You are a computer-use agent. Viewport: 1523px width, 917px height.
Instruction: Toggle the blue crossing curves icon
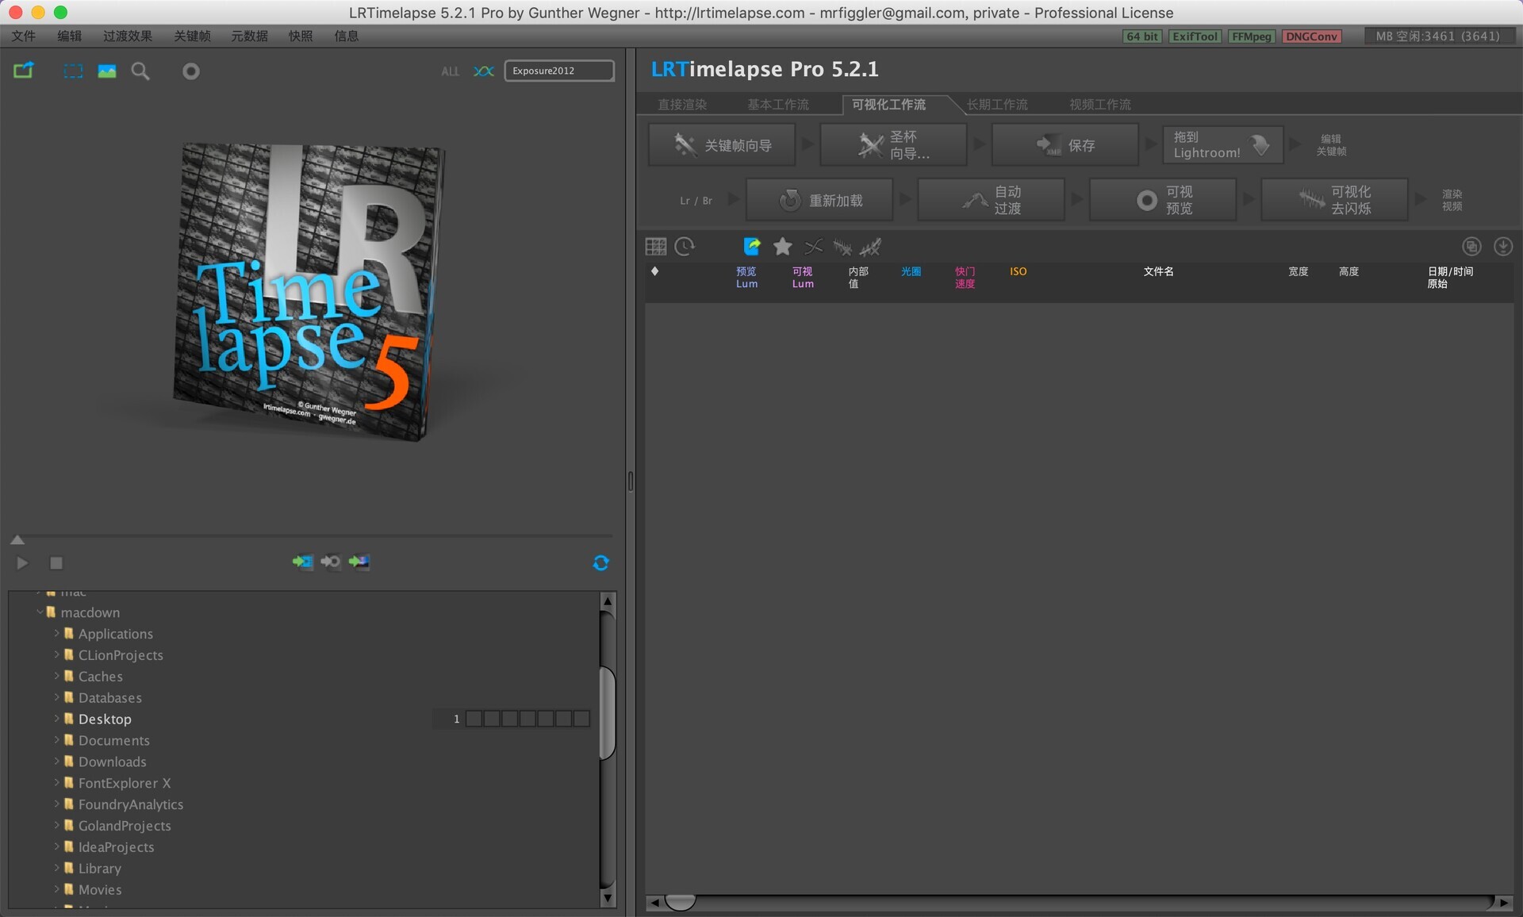483,71
